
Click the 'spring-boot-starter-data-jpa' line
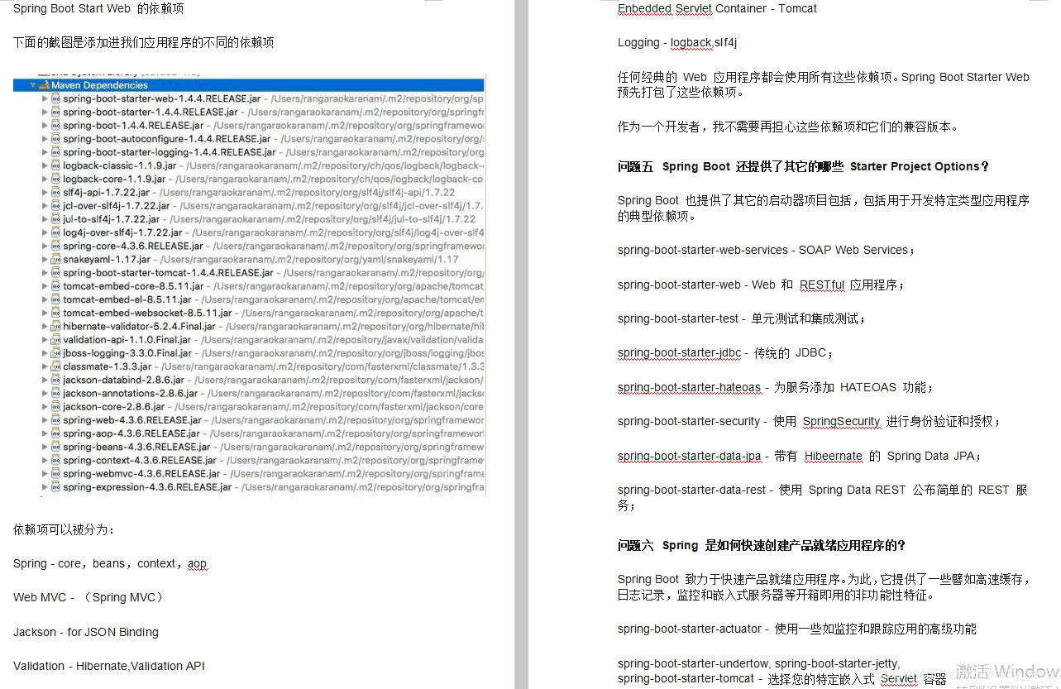[x=799, y=456]
